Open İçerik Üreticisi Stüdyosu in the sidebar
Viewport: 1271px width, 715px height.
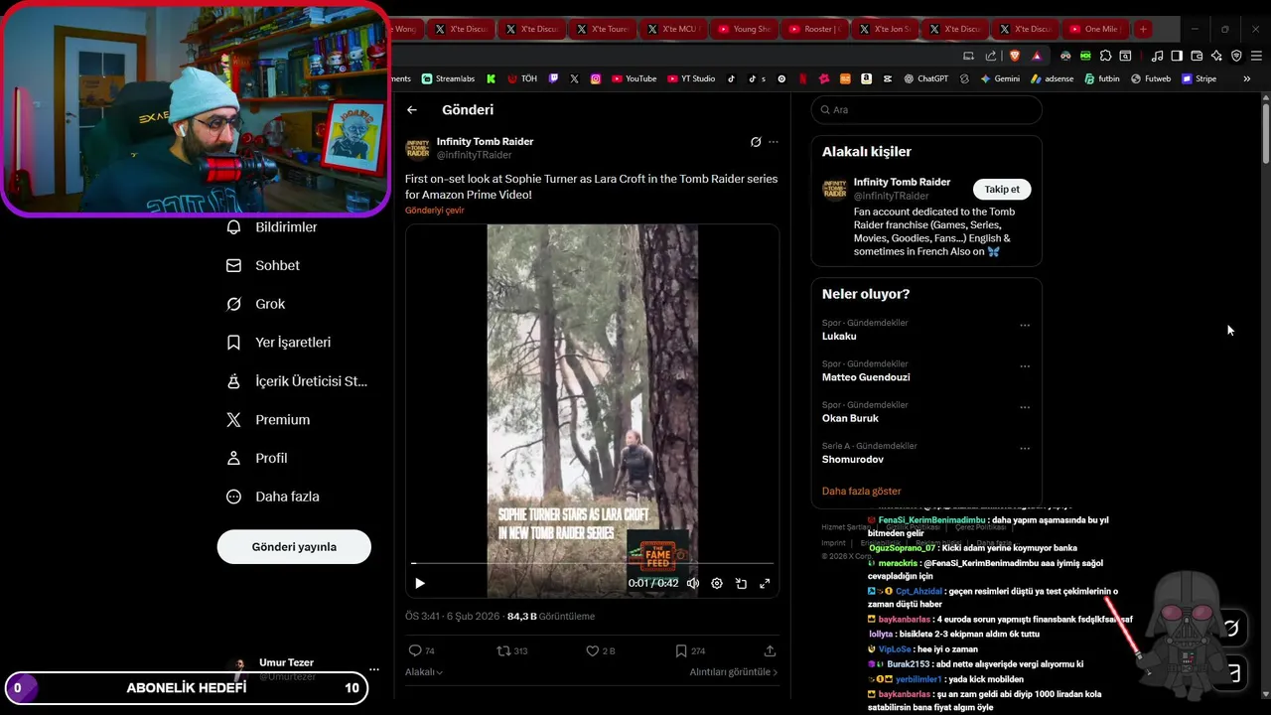(297, 381)
